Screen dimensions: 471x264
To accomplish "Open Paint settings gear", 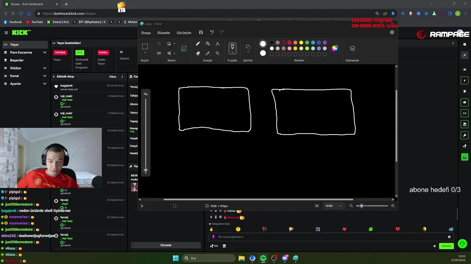I will tap(392, 32).
